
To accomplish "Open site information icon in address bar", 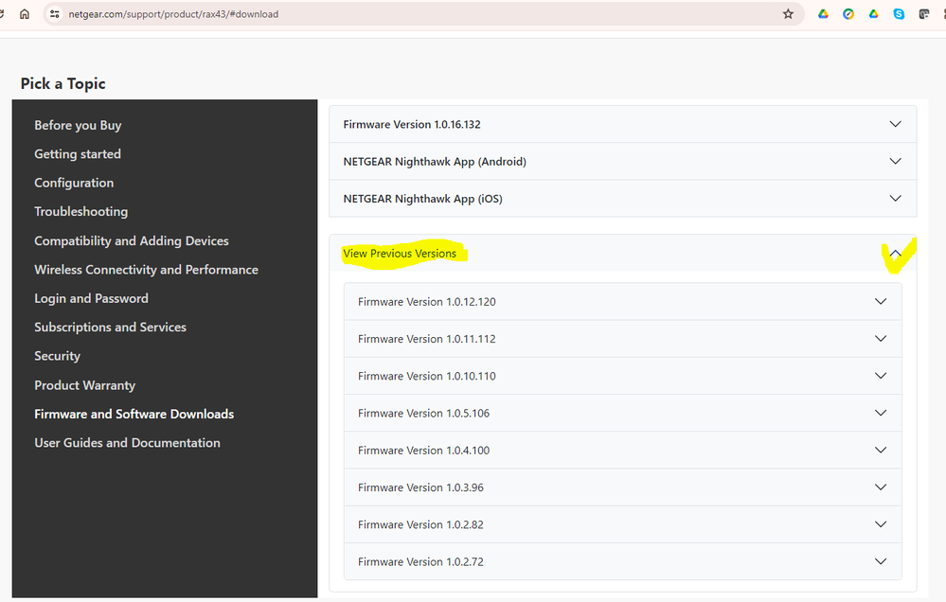I will 54,14.
